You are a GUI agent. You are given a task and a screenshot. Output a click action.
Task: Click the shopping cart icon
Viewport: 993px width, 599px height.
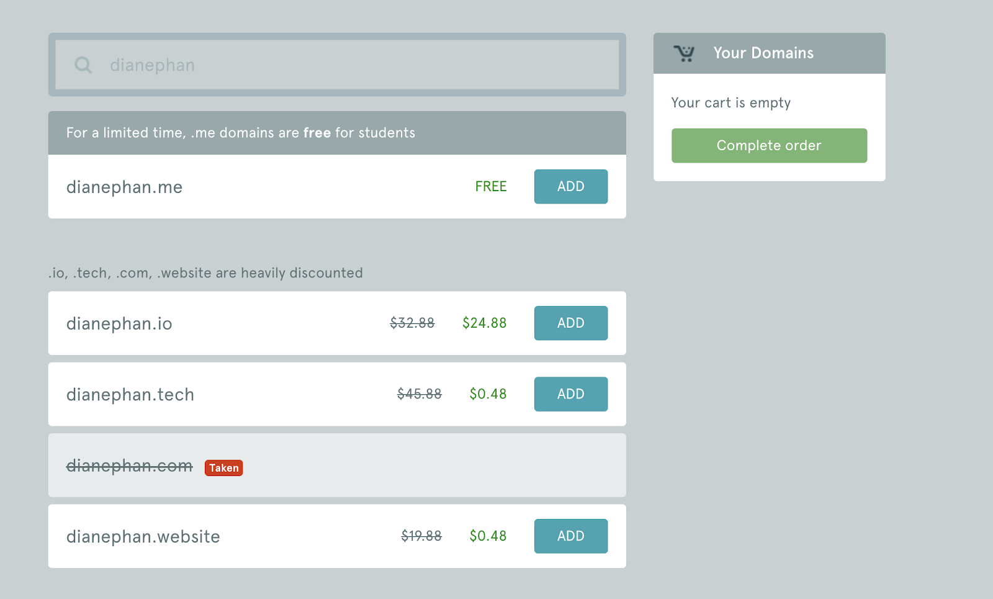[684, 53]
